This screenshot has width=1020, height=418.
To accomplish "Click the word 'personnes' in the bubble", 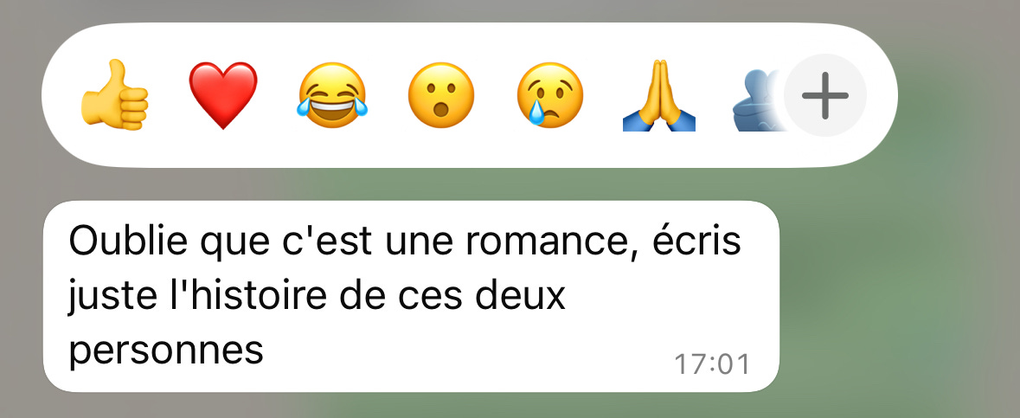I will click(166, 351).
